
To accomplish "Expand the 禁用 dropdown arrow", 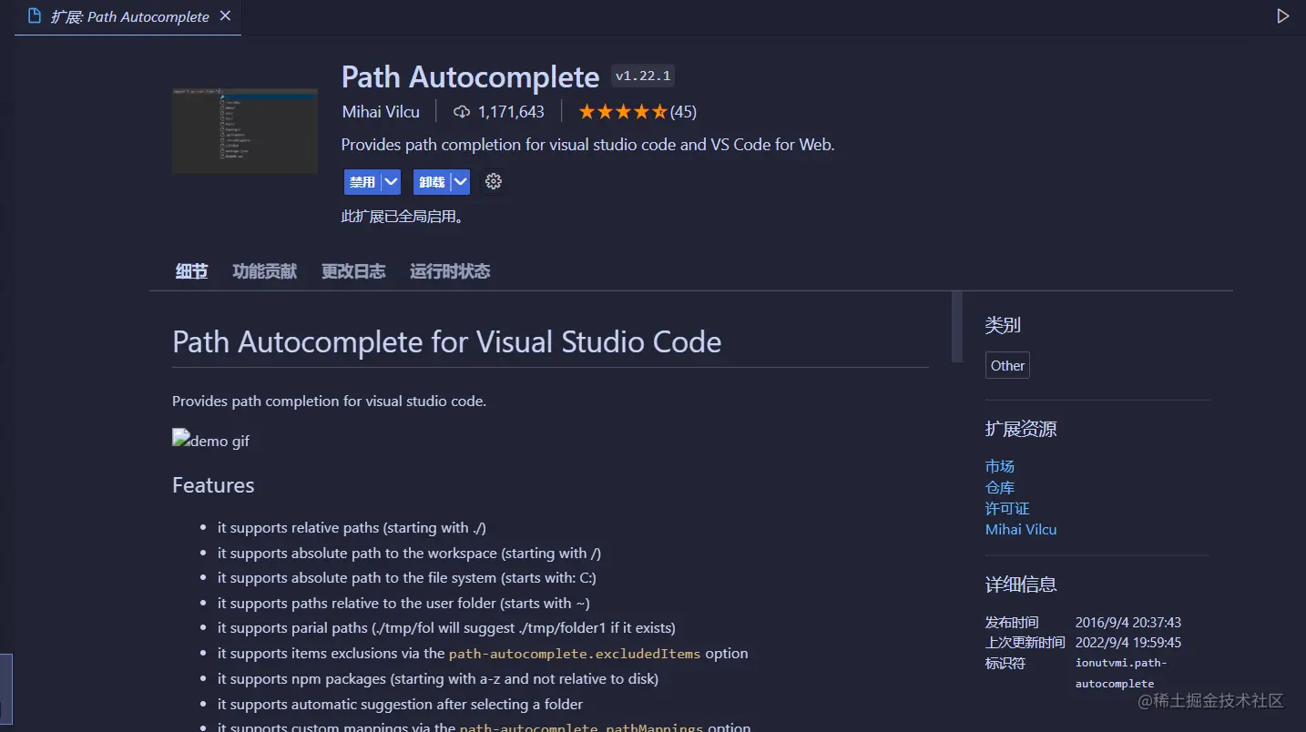I will [x=392, y=182].
